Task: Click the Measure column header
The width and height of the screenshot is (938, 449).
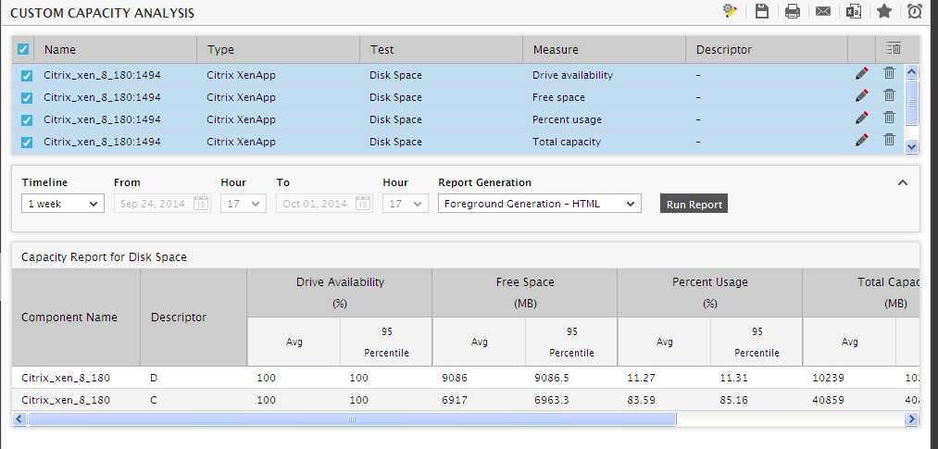Action: click(605, 50)
